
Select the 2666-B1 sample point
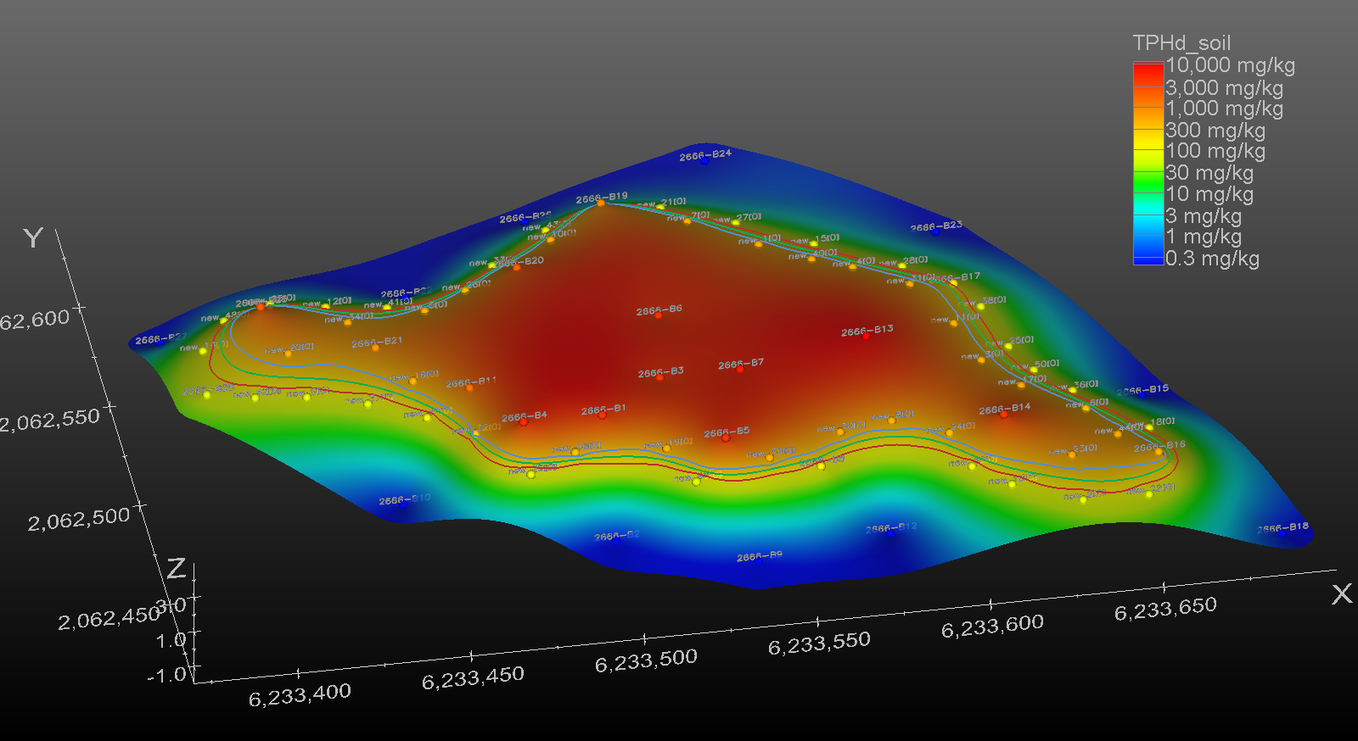pos(602,415)
